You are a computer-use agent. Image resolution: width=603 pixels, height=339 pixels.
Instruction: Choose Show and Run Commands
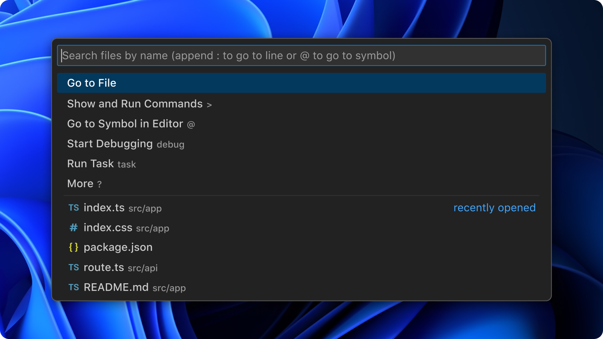(135, 104)
